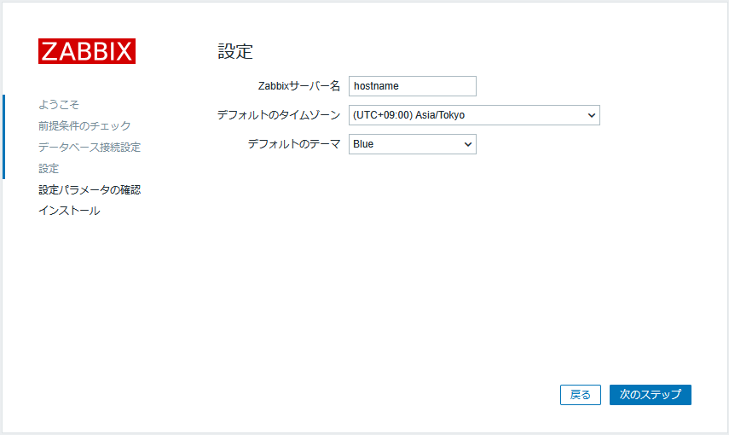Click the 設定 page heading
The image size is (729, 435).
click(235, 51)
